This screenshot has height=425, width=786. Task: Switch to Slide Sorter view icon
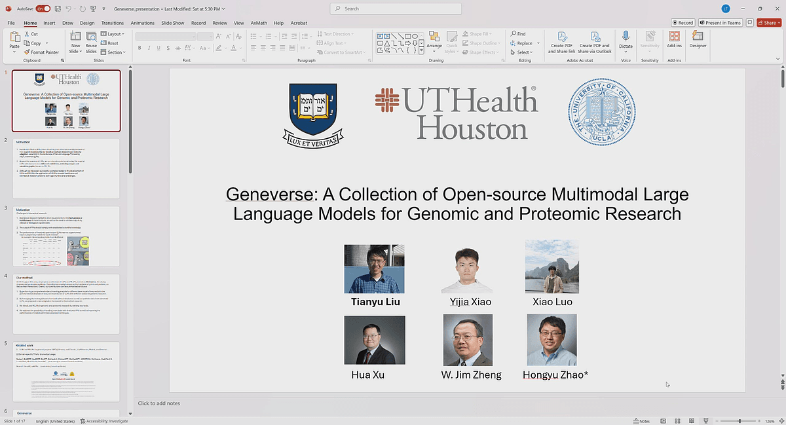[x=677, y=421]
